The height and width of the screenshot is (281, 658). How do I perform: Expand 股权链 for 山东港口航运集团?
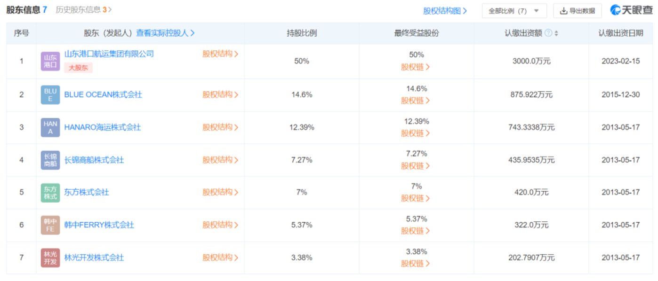[416, 67]
